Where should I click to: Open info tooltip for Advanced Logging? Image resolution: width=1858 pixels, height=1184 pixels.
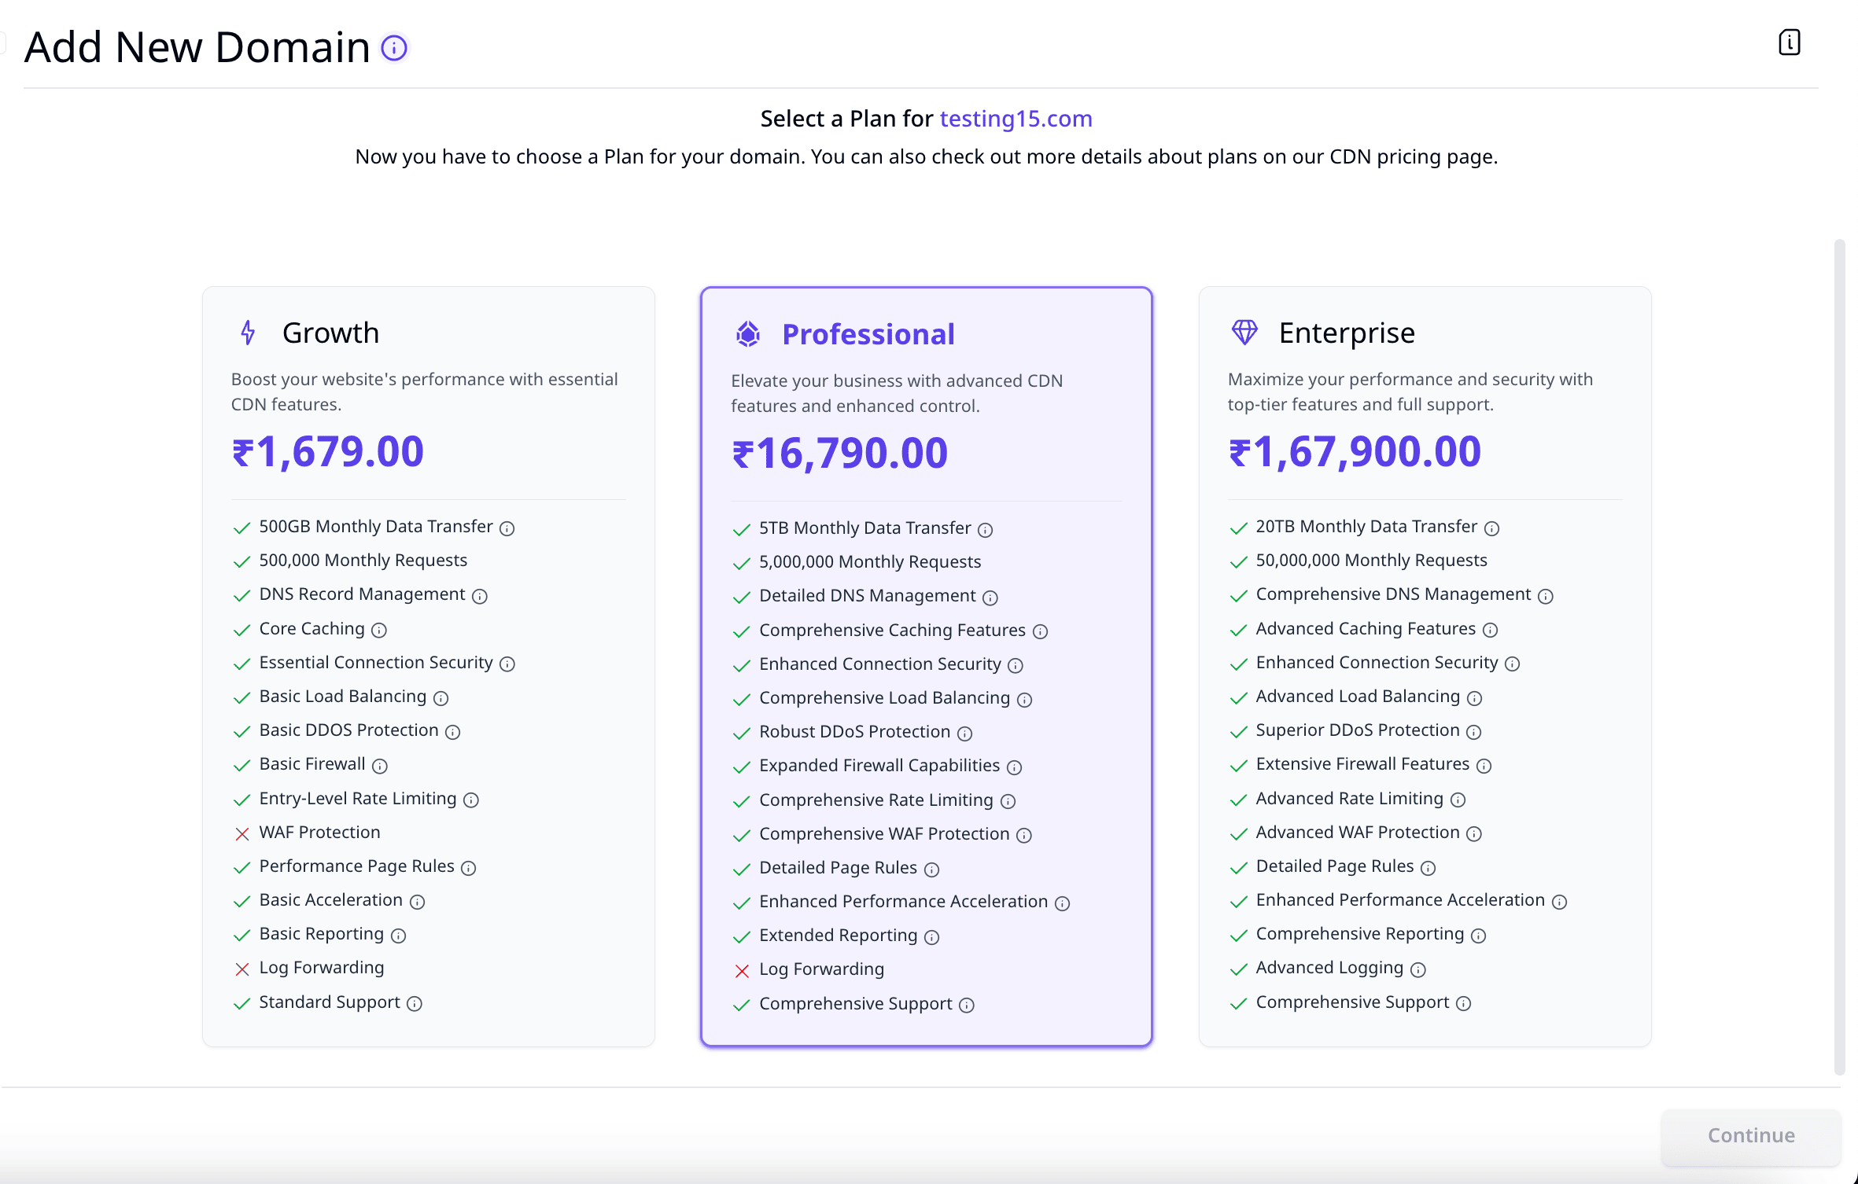pos(1418,969)
